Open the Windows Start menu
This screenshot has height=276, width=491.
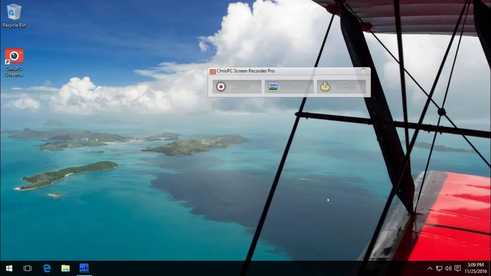point(9,268)
